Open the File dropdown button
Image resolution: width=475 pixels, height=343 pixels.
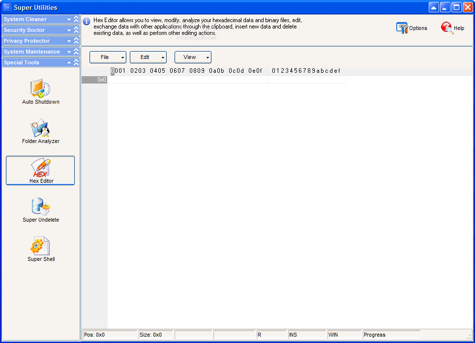point(108,57)
